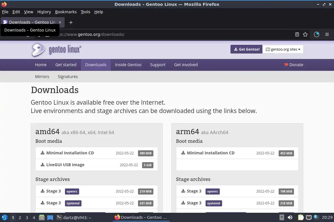The image size is (334, 222).
Task: Click the arm64 openrc badge
Action: [213, 191]
